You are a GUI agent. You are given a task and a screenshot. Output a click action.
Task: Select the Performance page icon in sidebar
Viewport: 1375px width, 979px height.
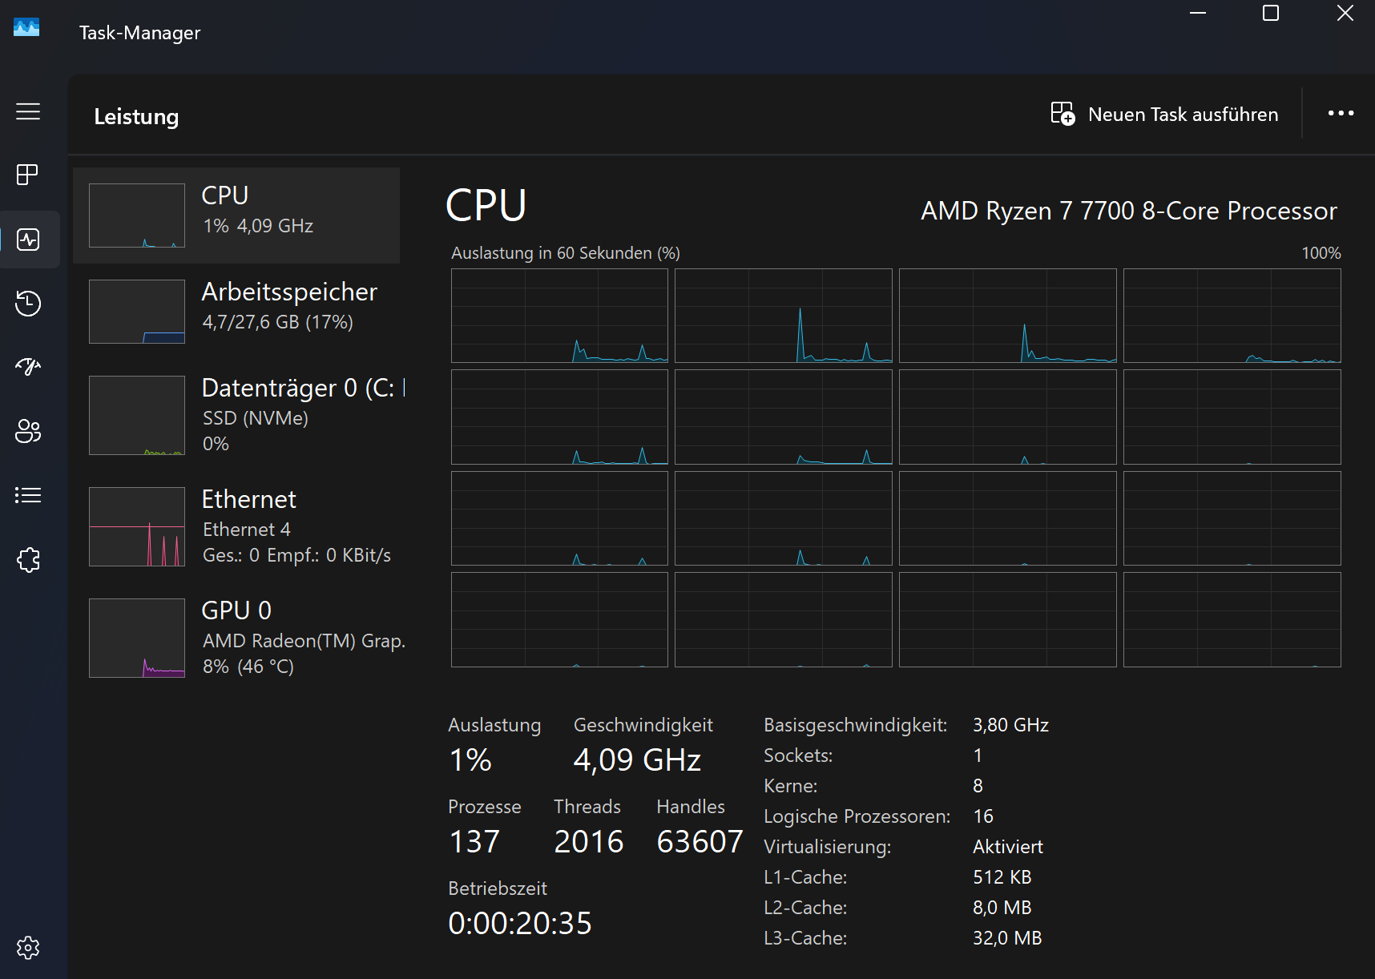28,240
